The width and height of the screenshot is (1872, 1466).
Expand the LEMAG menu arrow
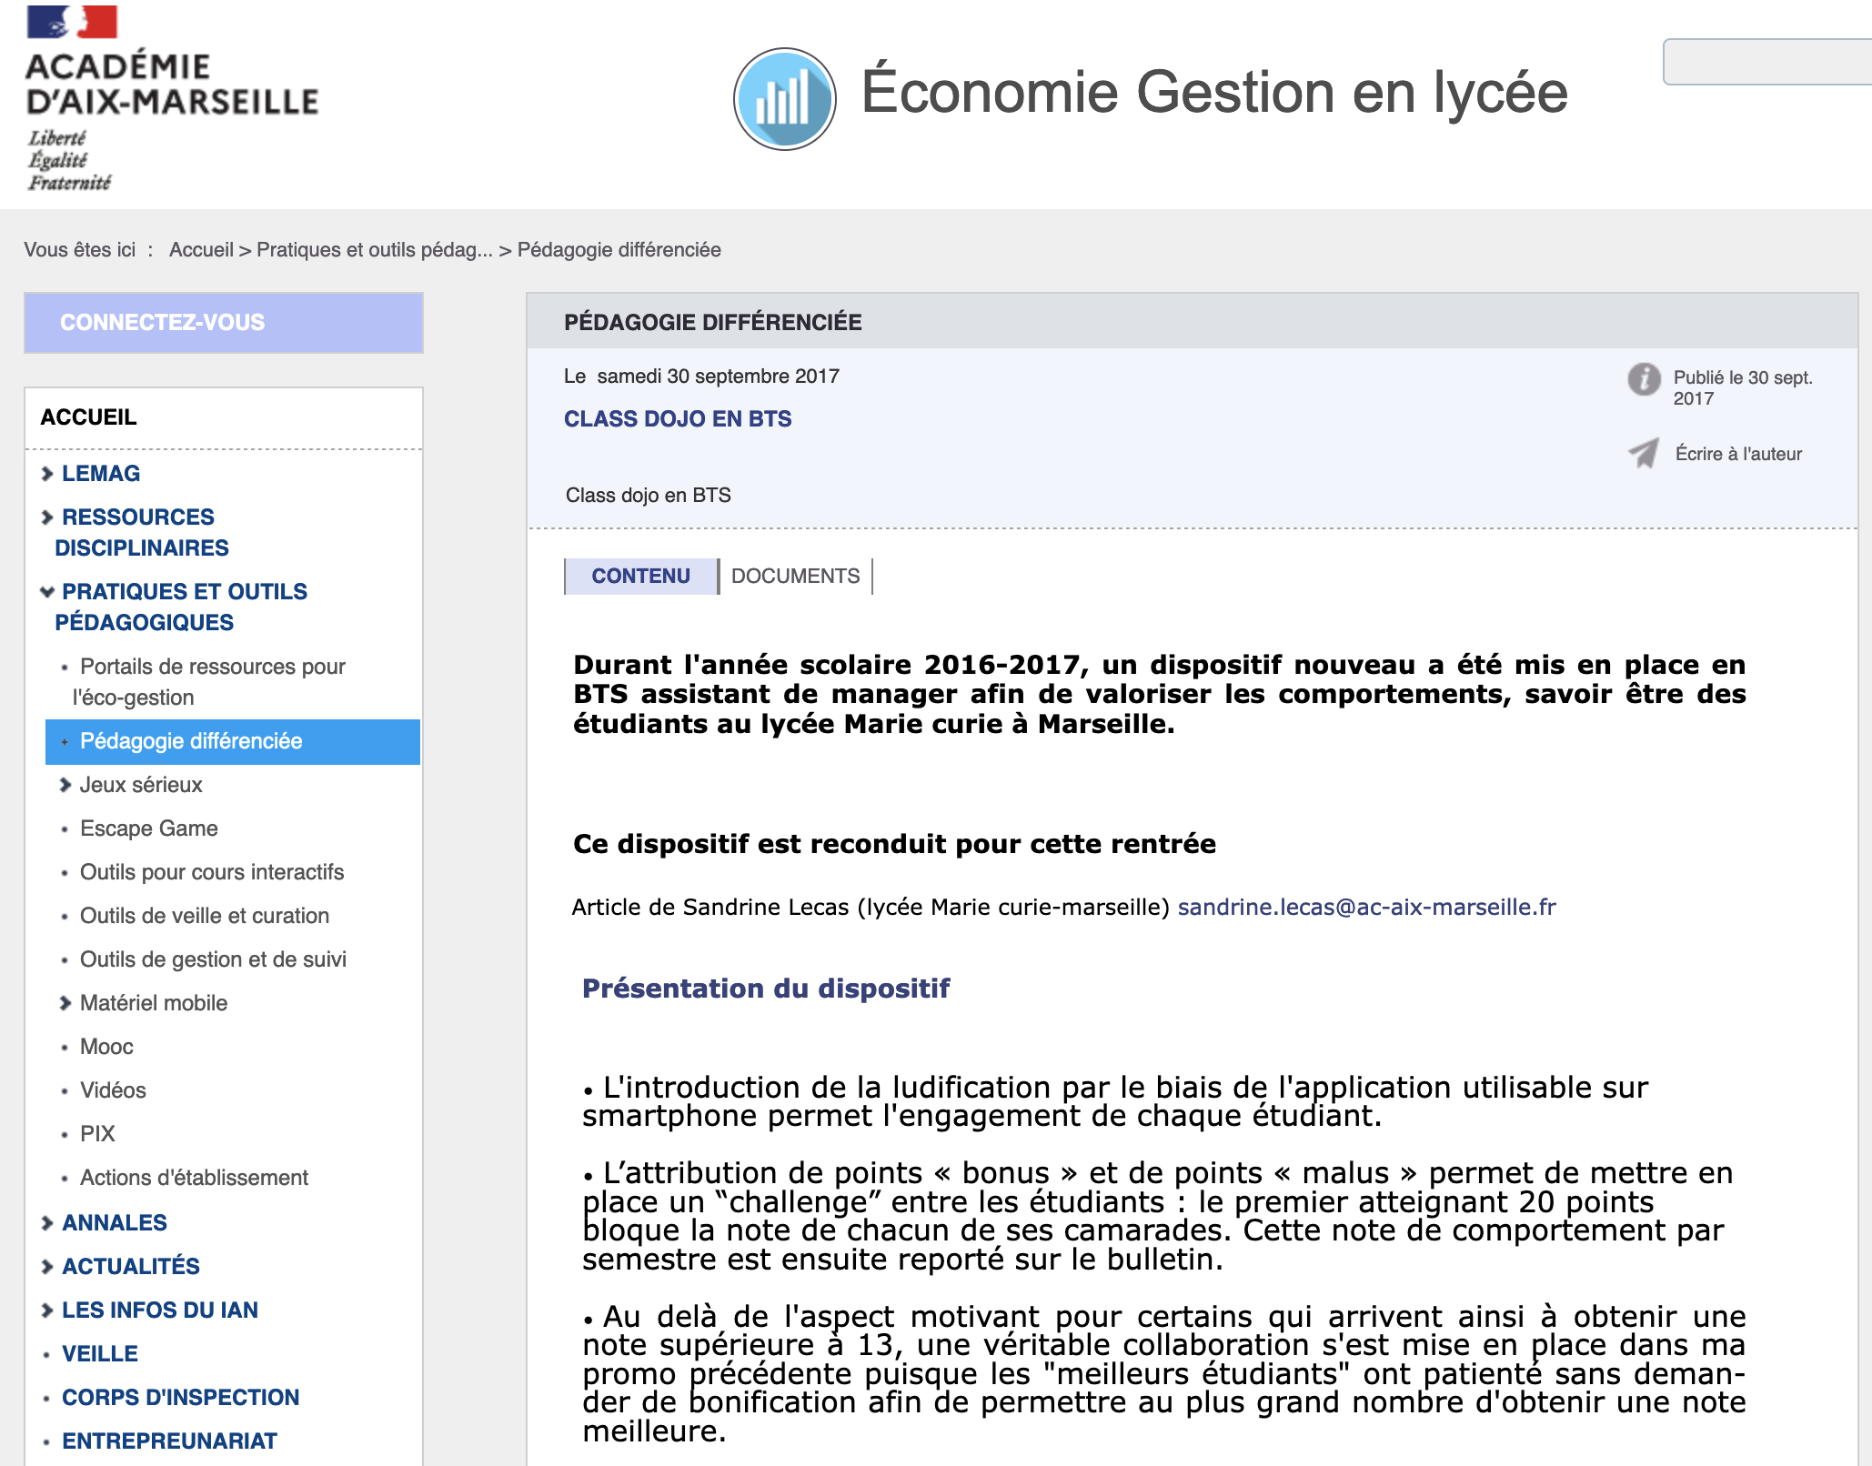47,474
